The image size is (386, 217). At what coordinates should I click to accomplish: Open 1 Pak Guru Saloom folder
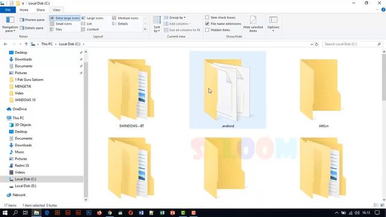point(29,80)
